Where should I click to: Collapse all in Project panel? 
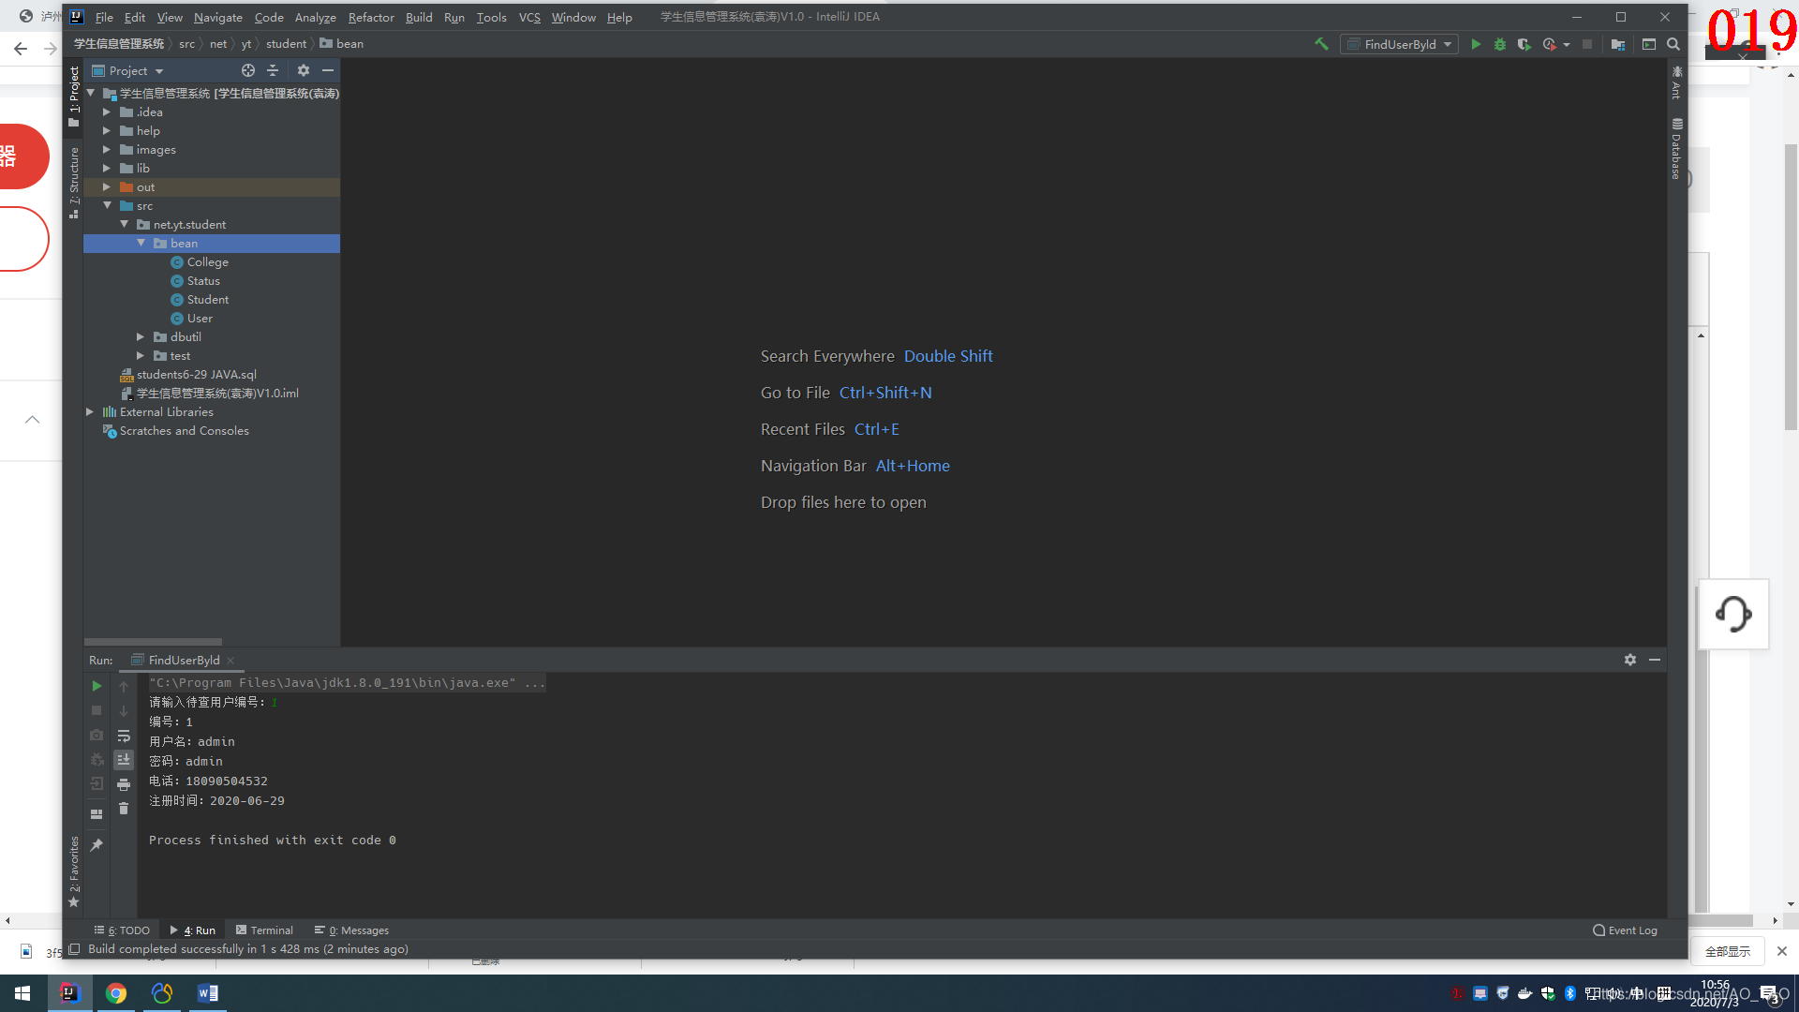(273, 70)
